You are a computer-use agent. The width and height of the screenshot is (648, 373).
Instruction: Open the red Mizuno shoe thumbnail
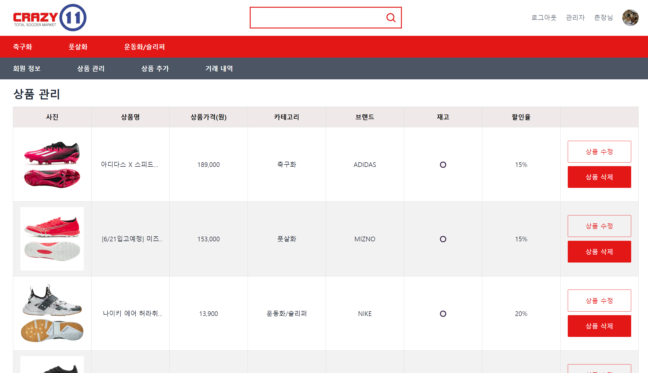[52, 239]
